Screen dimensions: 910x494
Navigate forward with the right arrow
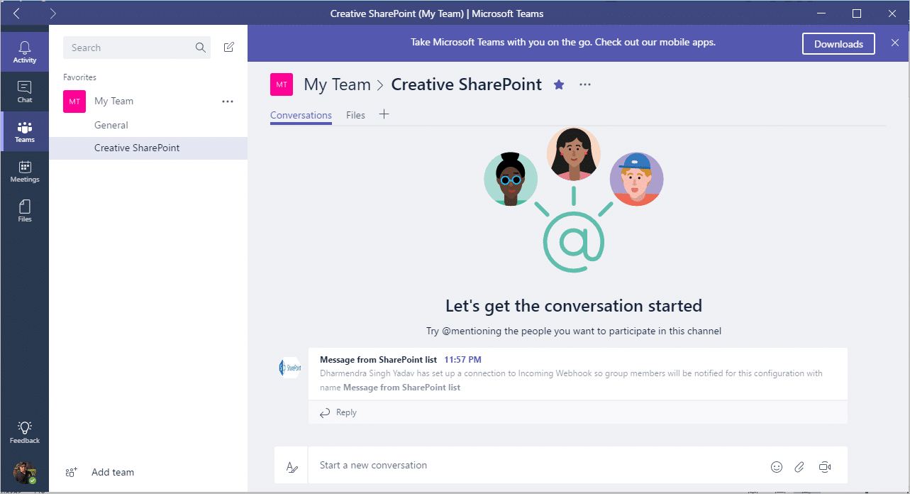pos(53,13)
